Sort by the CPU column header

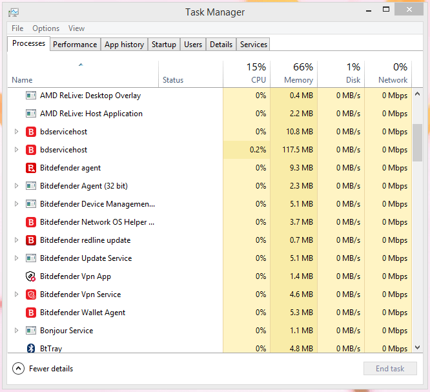point(247,74)
